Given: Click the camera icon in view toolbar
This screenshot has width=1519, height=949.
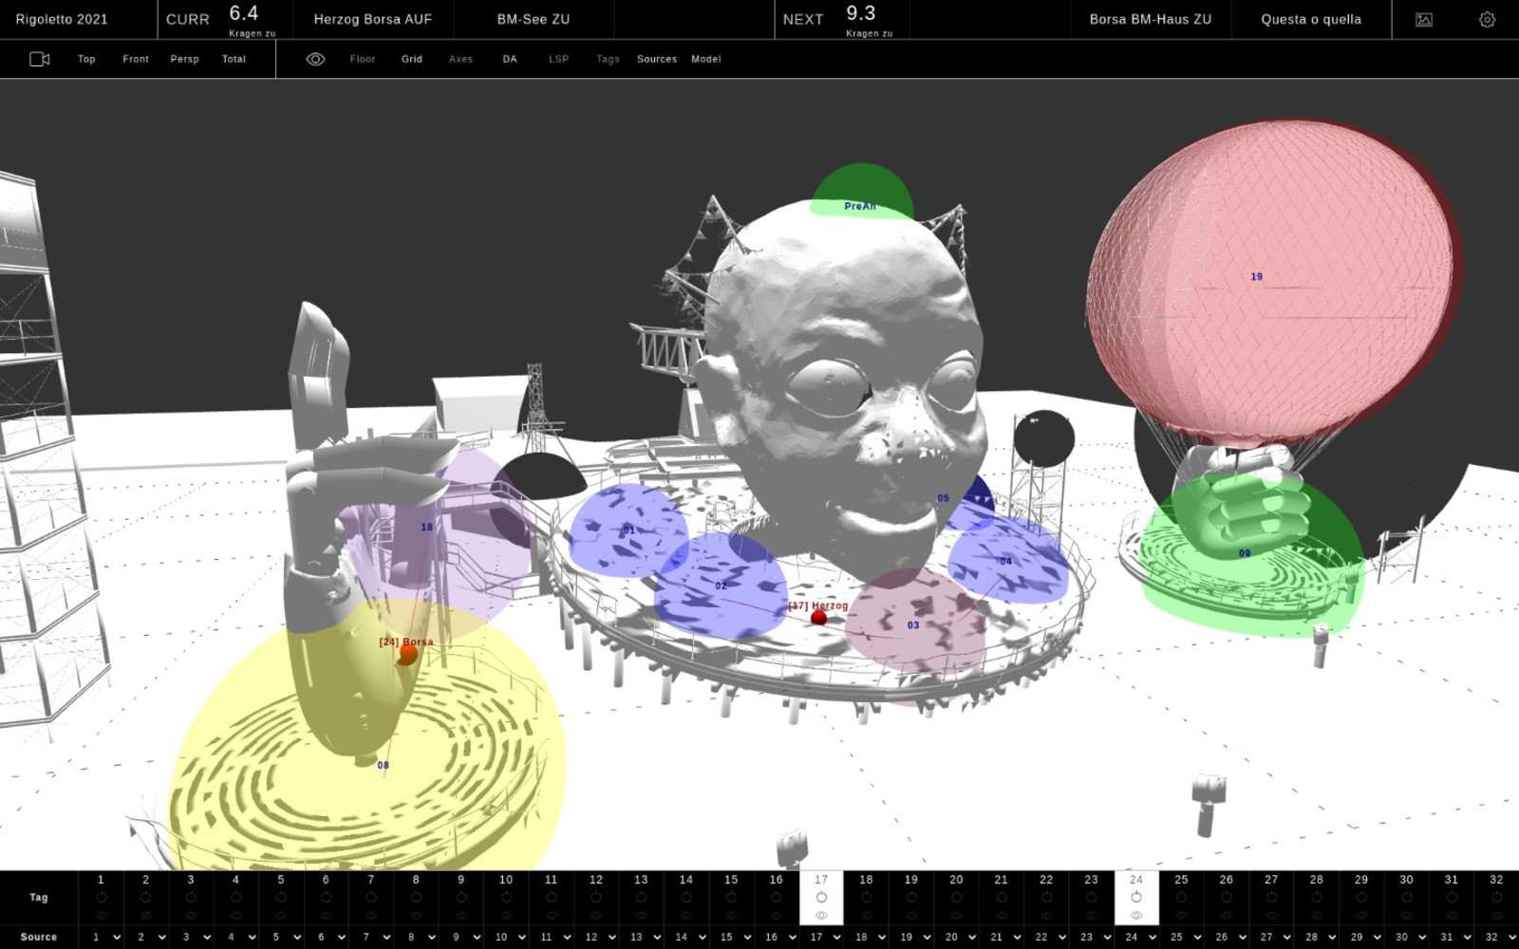Looking at the screenshot, I should pos(39,59).
